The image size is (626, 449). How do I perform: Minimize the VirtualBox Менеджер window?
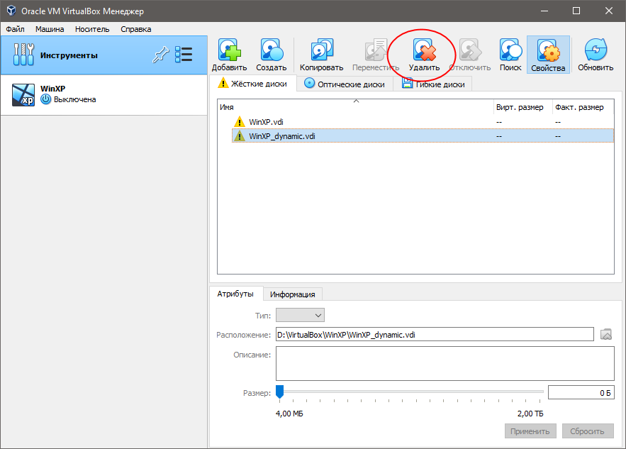(x=544, y=11)
